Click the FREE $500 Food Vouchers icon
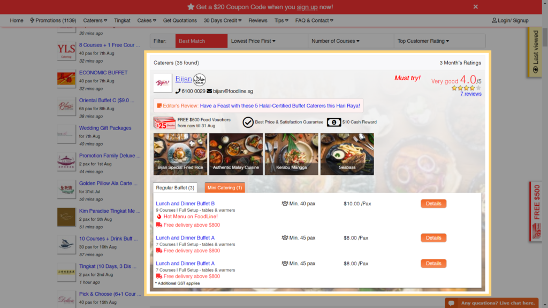The width and height of the screenshot is (548, 308). [164, 122]
